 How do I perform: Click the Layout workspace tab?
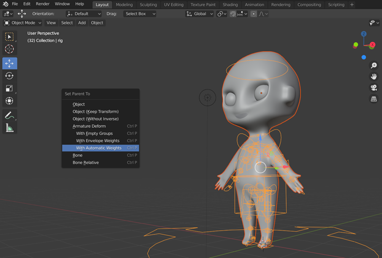click(x=102, y=5)
